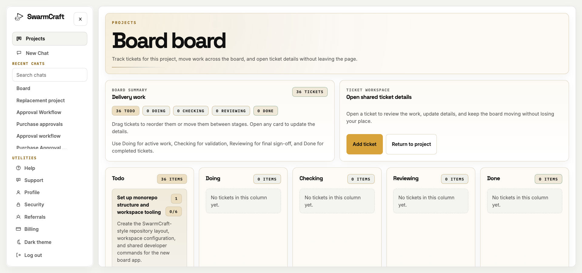Click the Checking column heading
The height and width of the screenshot is (273, 582).
point(311,178)
